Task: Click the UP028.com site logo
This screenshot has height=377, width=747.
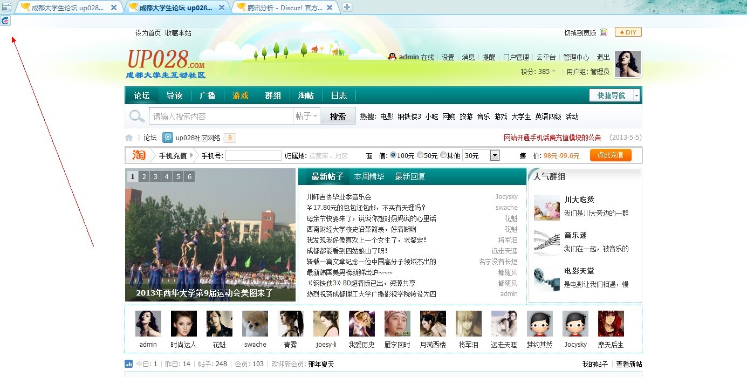Action: pos(166,64)
